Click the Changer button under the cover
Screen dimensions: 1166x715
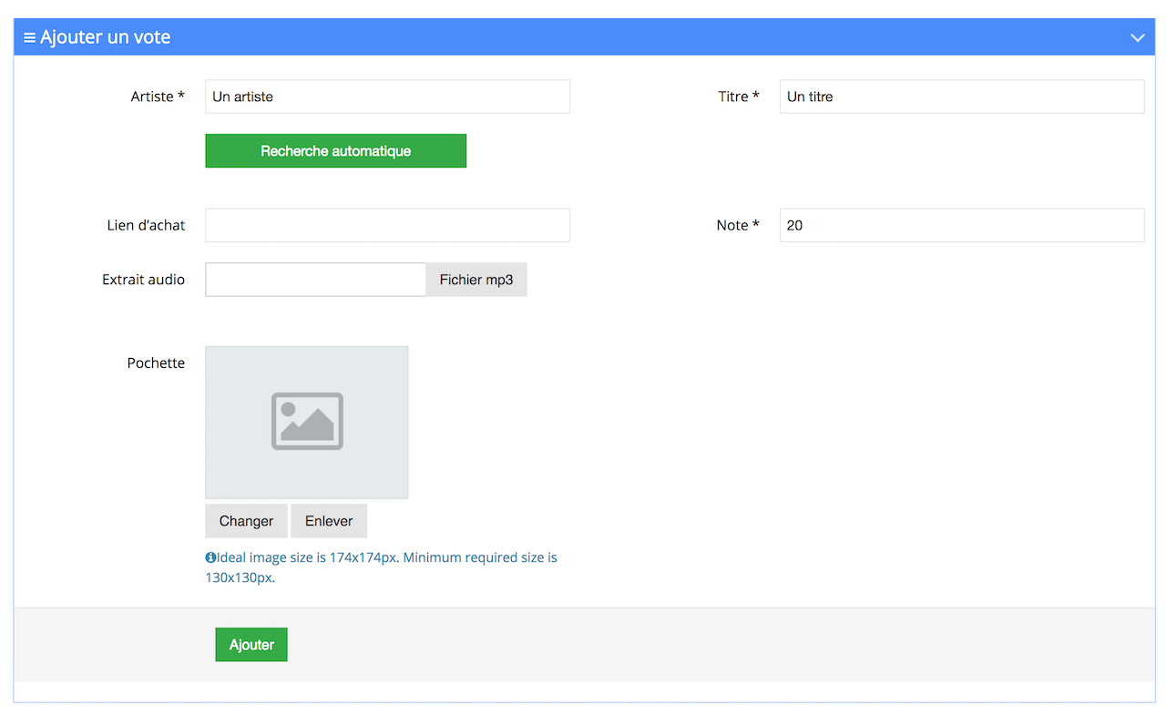pos(246,521)
